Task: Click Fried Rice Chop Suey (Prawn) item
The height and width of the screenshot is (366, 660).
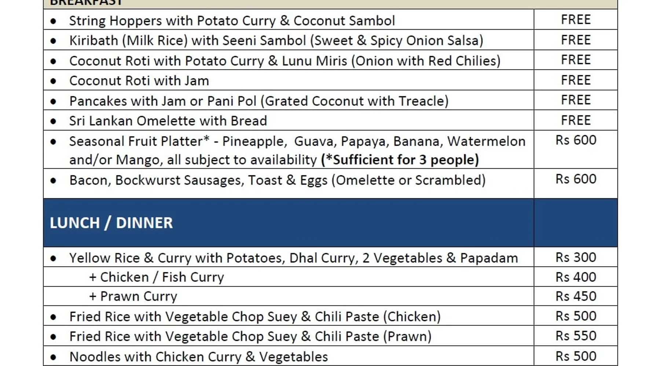Action: pos(250,336)
